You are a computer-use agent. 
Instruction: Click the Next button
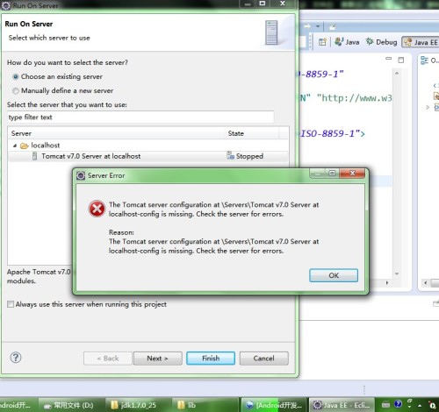click(157, 359)
